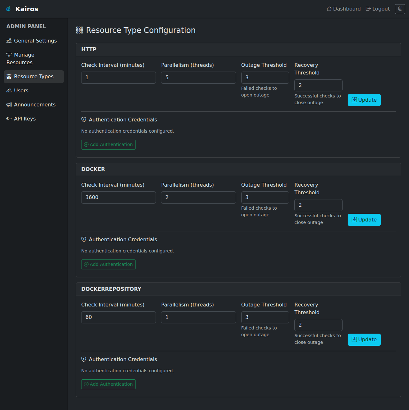Update the HTTP resource type
Image resolution: width=409 pixels, height=410 pixels.
[x=364, y=100]
